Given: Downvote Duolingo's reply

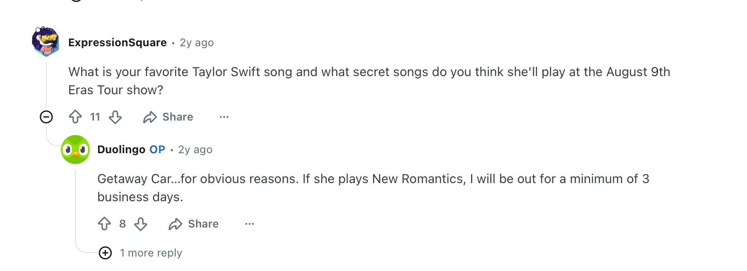Looking at the screenshot, I should pos(141,224).
